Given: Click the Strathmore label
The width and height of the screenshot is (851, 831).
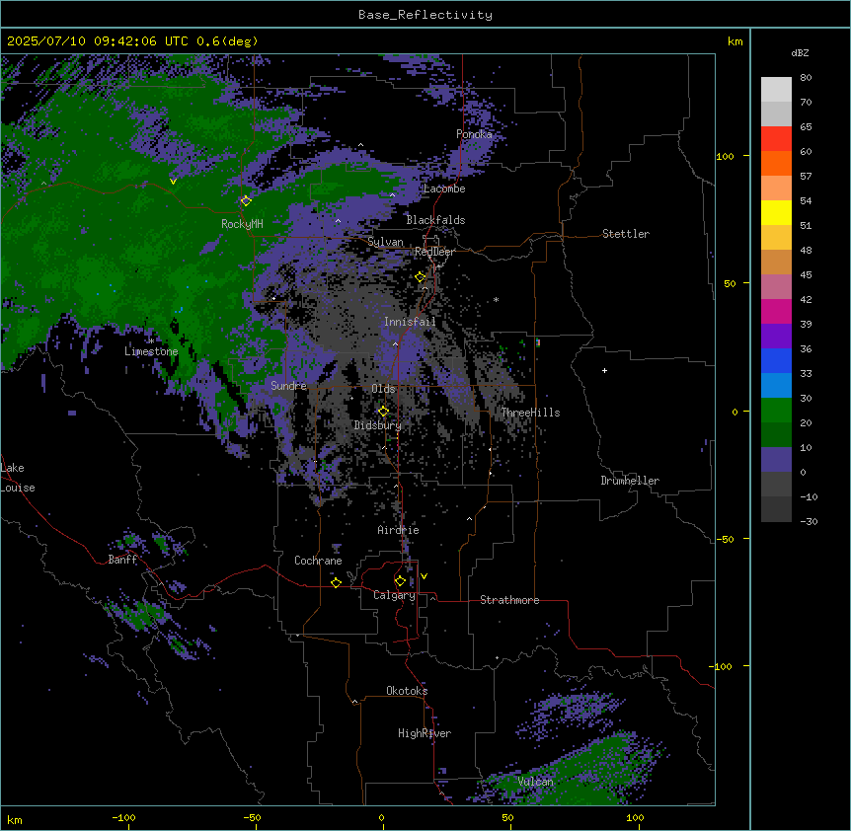Looking at the screenshot, I should pyautogui.click(x=509, y=600).
